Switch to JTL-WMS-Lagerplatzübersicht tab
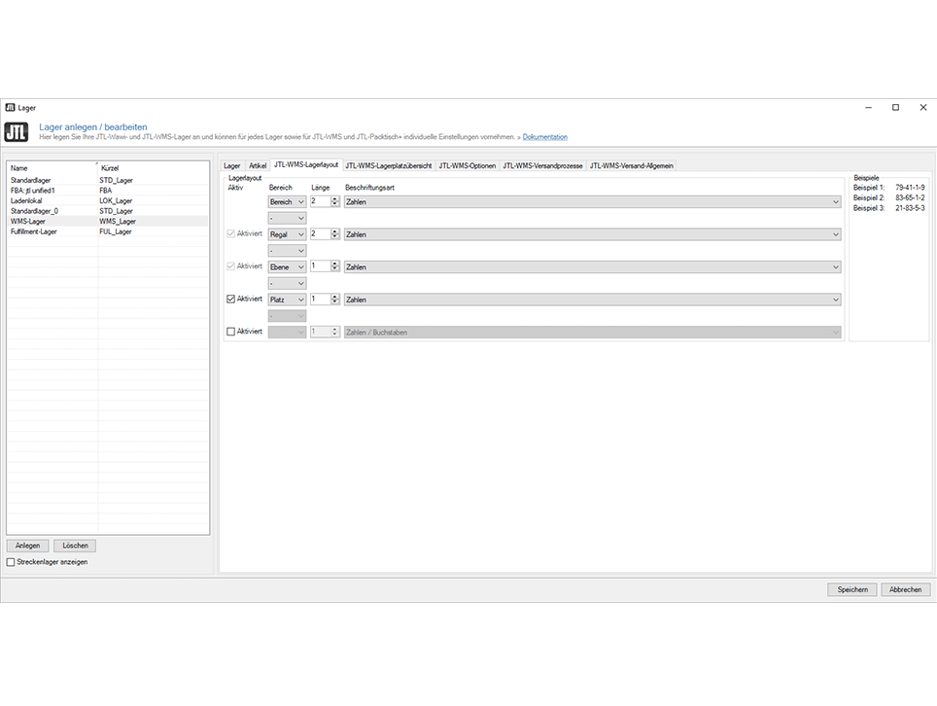The width and height of the screenshot is (937, 706). point(388,166)
